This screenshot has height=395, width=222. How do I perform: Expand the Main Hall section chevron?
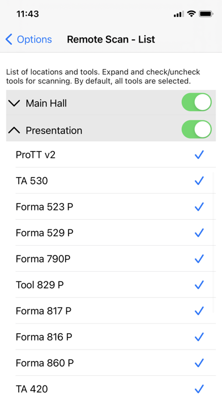pyautogui.click(x=14, y=103)
